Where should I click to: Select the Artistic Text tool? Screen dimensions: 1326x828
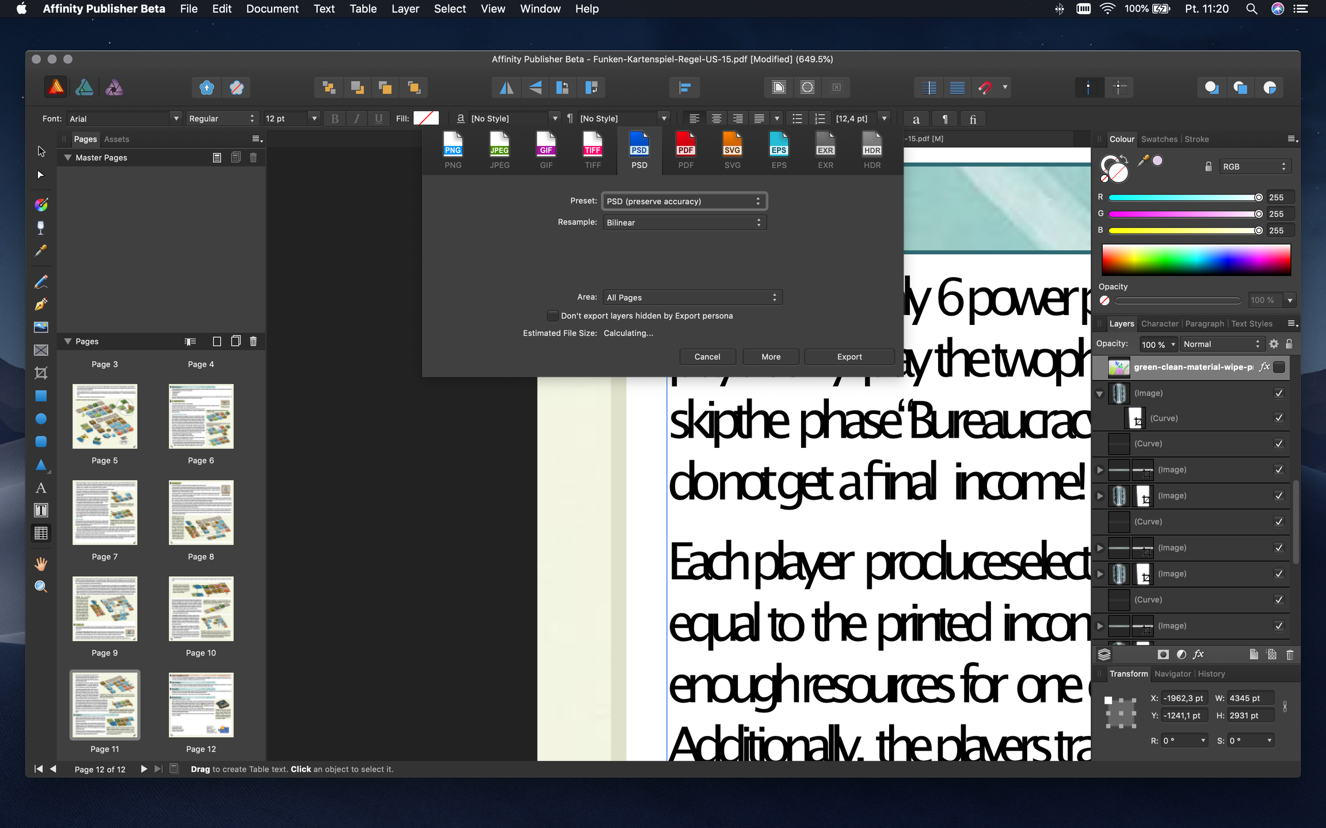coord(41,488)
